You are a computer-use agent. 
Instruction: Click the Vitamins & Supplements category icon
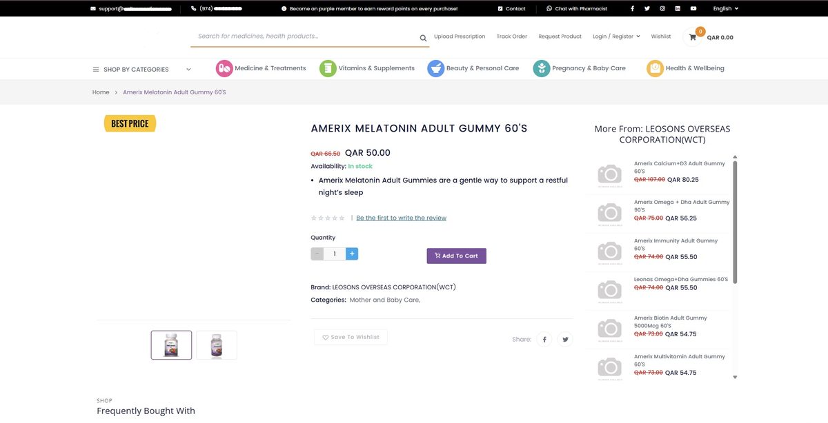coord(328,68)
